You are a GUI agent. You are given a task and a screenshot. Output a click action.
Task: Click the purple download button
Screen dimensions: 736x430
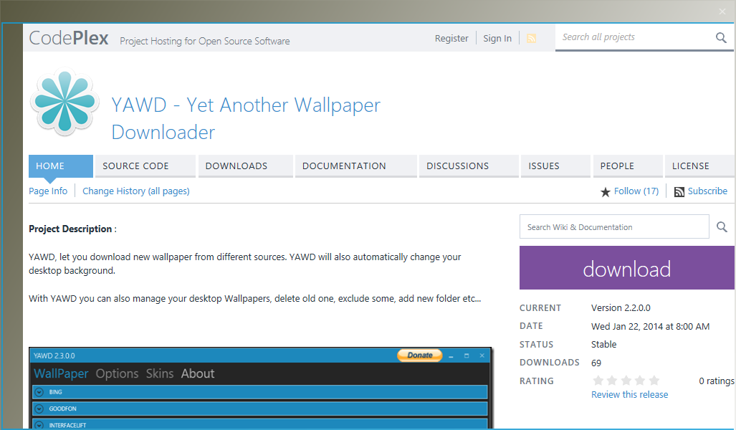coord(626,267)
